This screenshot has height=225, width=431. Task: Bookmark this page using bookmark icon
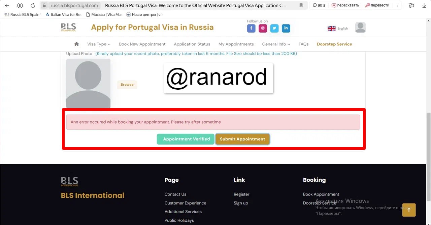(x=301, y=5)
